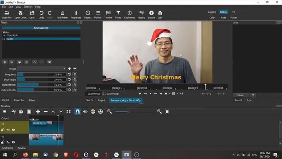Switch to Logging layout
The height and width of the screenshot is (159, 282).
click(x=212, y=12)
